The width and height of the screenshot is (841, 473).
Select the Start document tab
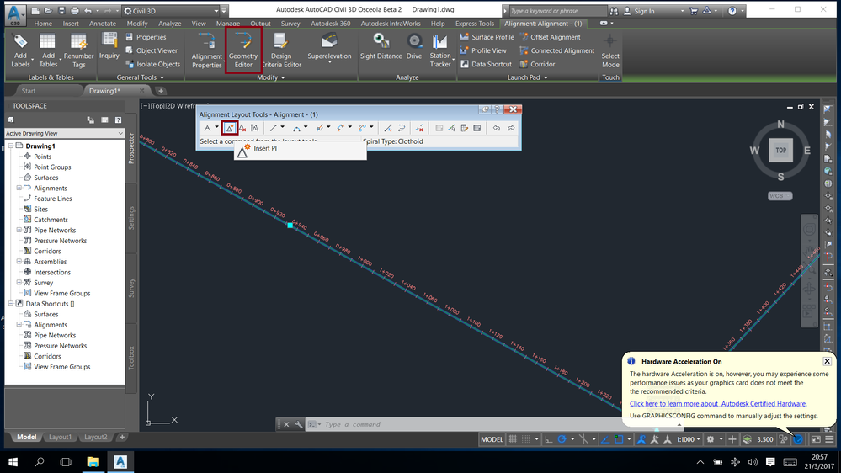click(29, 91)
